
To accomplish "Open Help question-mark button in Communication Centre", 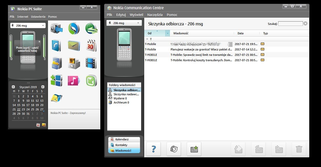I will point(153,149).
